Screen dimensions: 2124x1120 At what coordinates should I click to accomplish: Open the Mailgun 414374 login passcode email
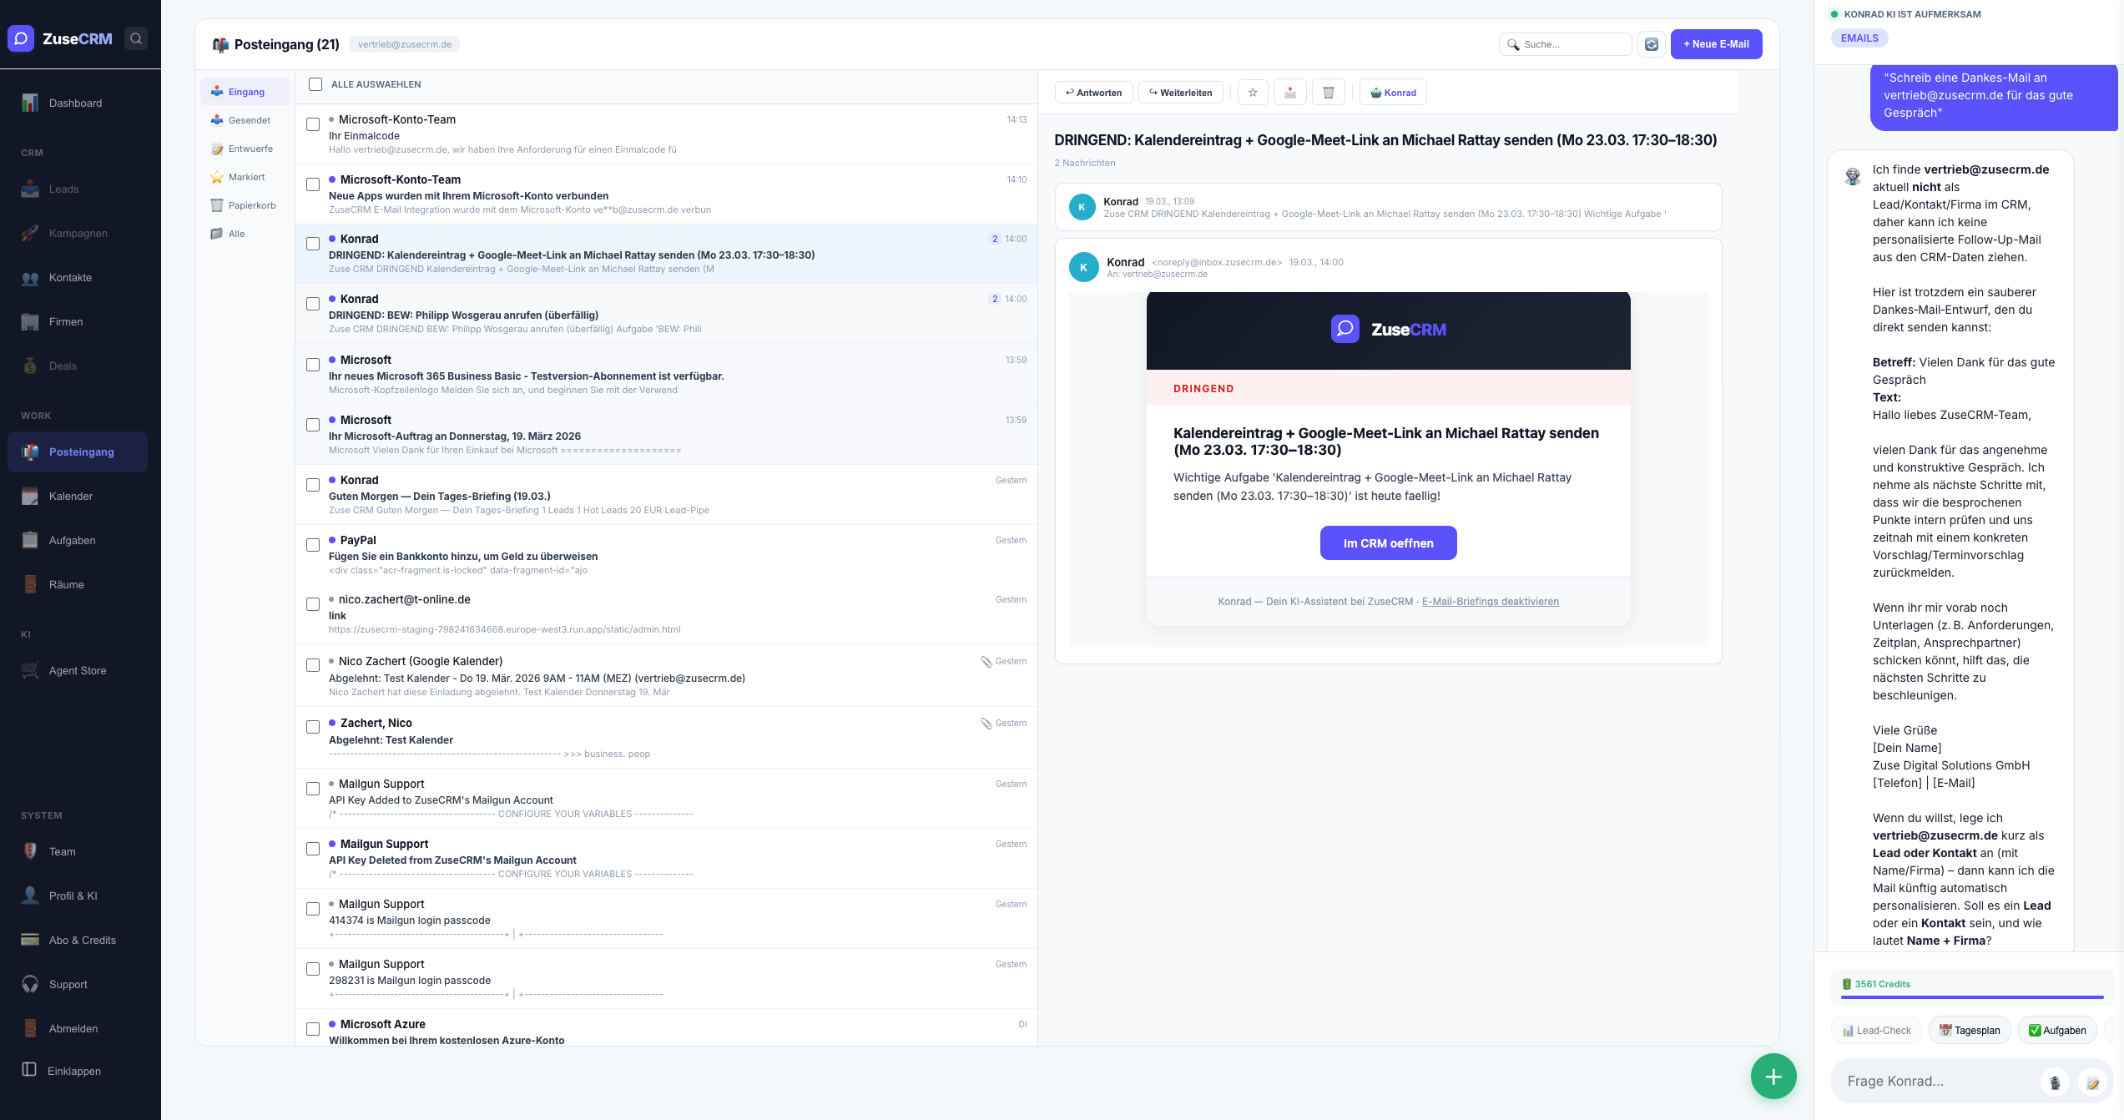[666, 919]
